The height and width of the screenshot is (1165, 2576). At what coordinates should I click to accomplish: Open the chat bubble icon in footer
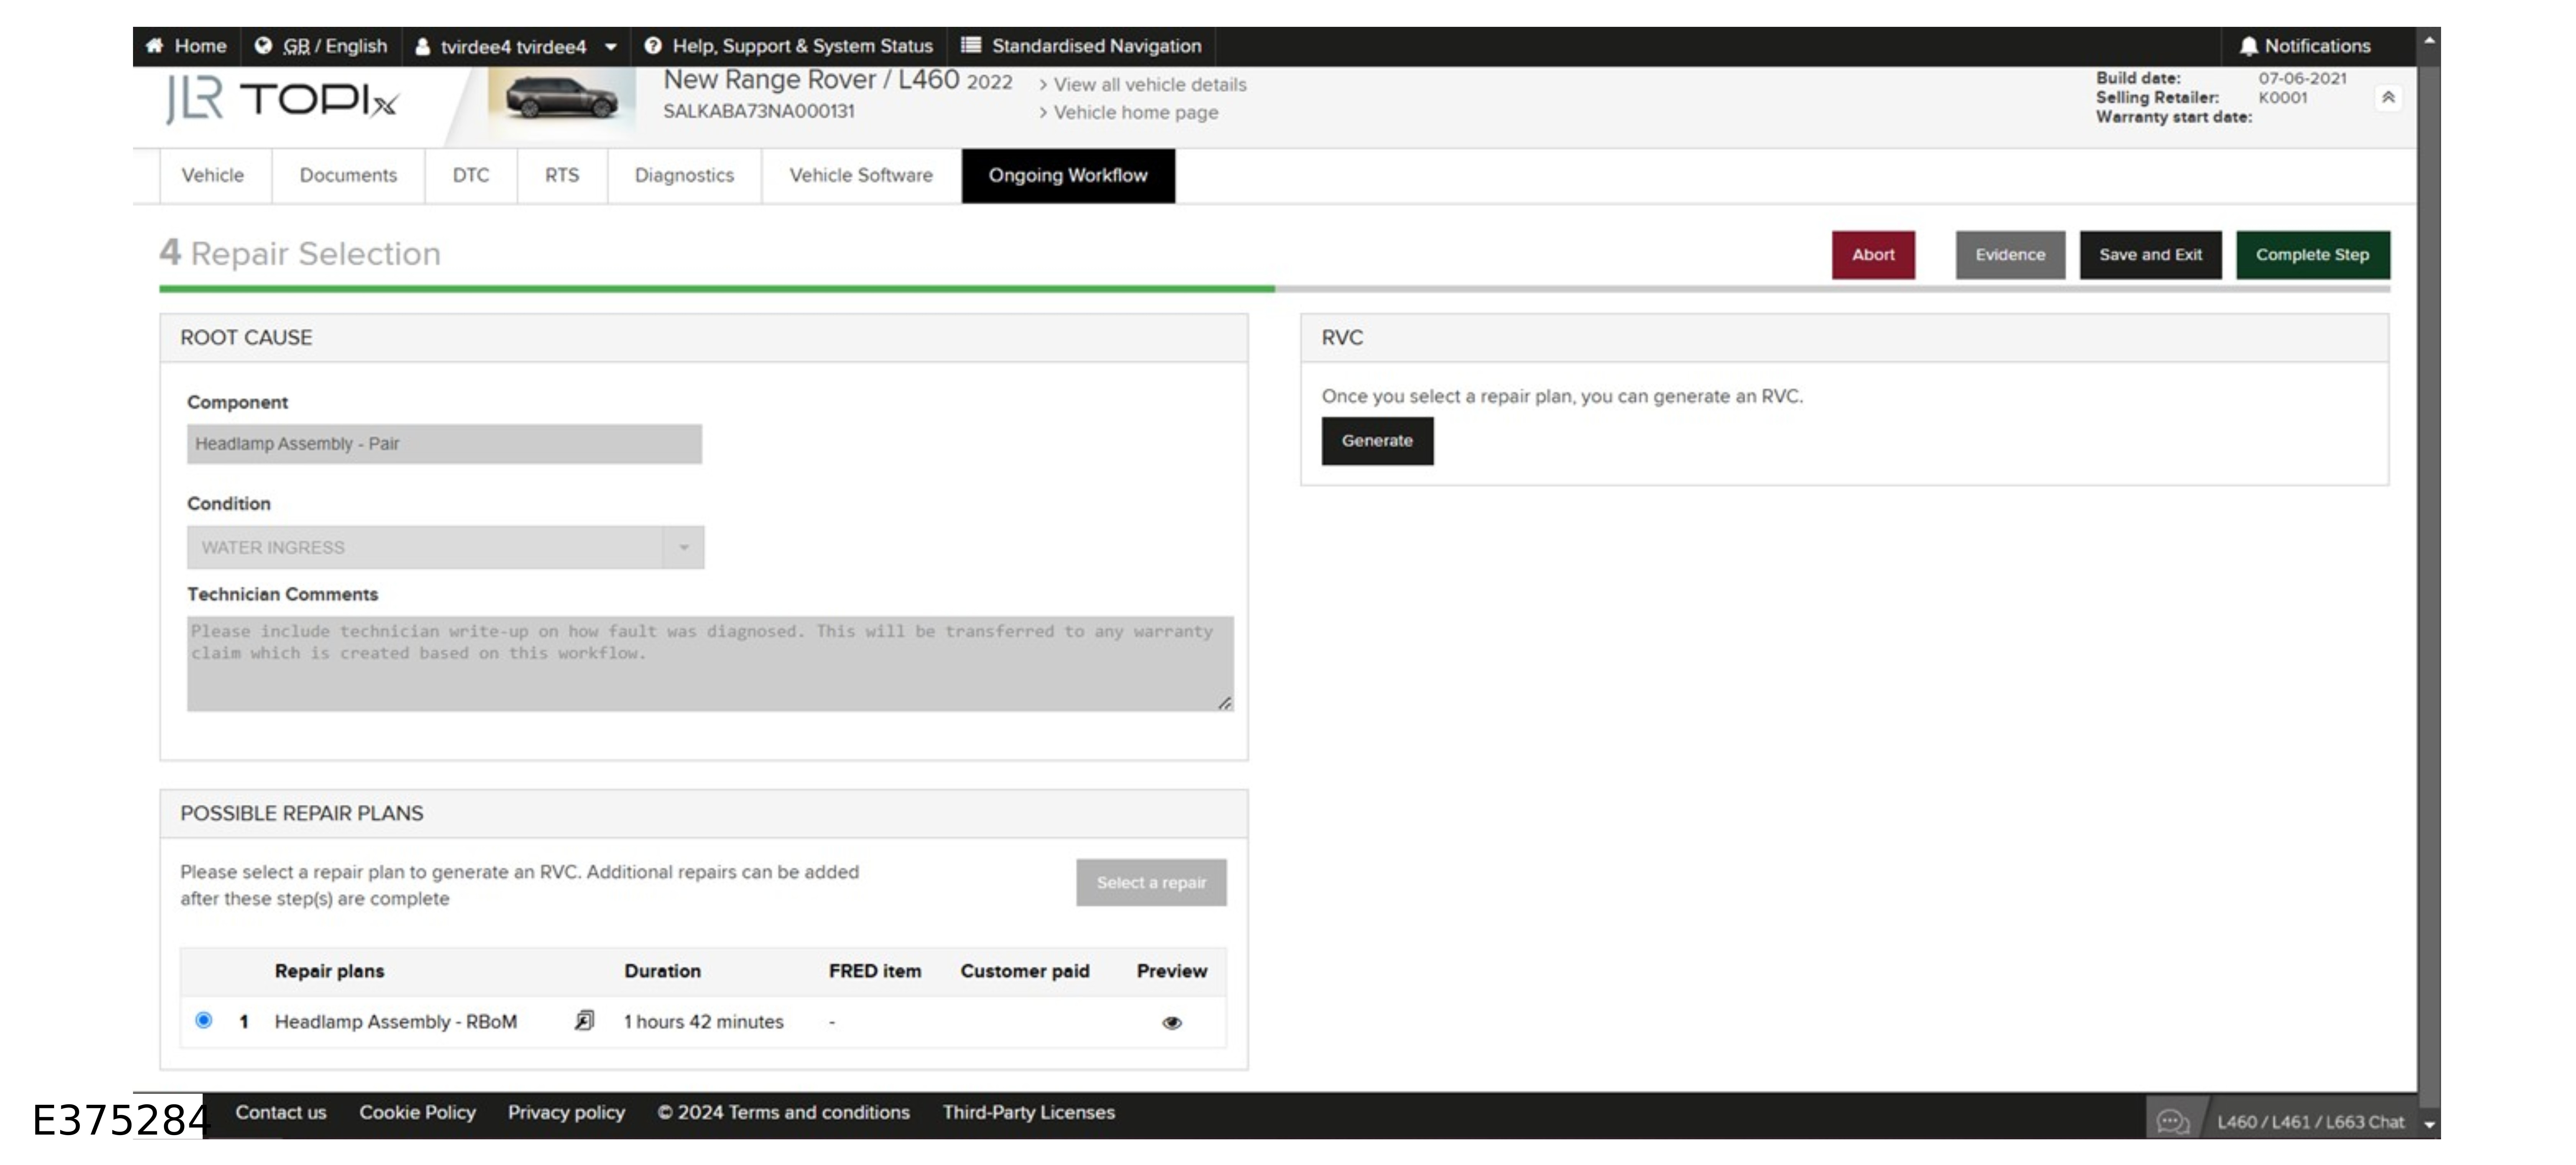pos(2173,1121)
